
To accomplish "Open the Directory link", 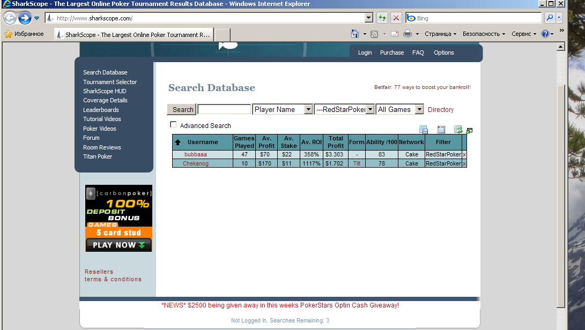I will (x=441, y=110).
